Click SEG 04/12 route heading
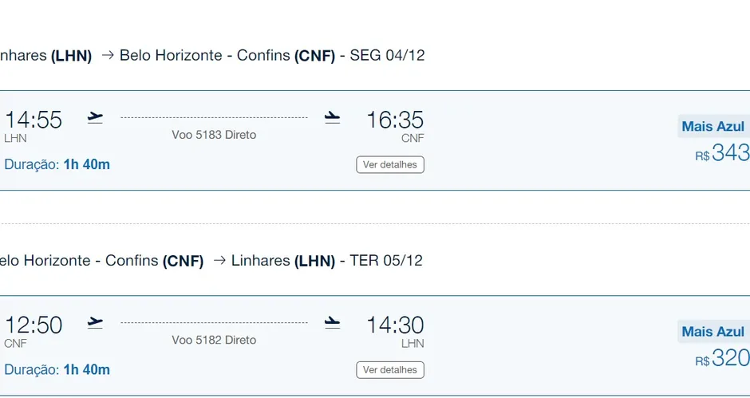 tap(387, 55)
